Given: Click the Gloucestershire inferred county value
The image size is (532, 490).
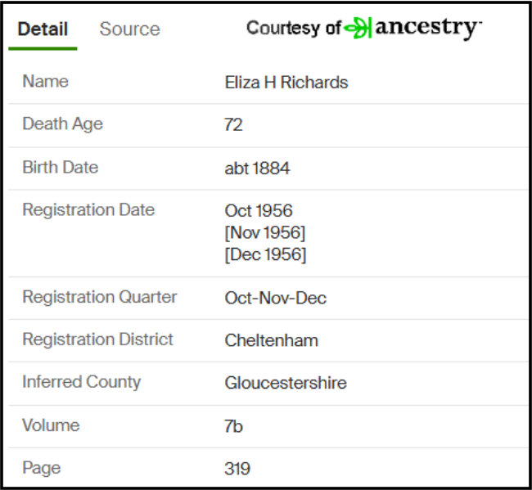Looking at the screenshot, I should 286,383.
